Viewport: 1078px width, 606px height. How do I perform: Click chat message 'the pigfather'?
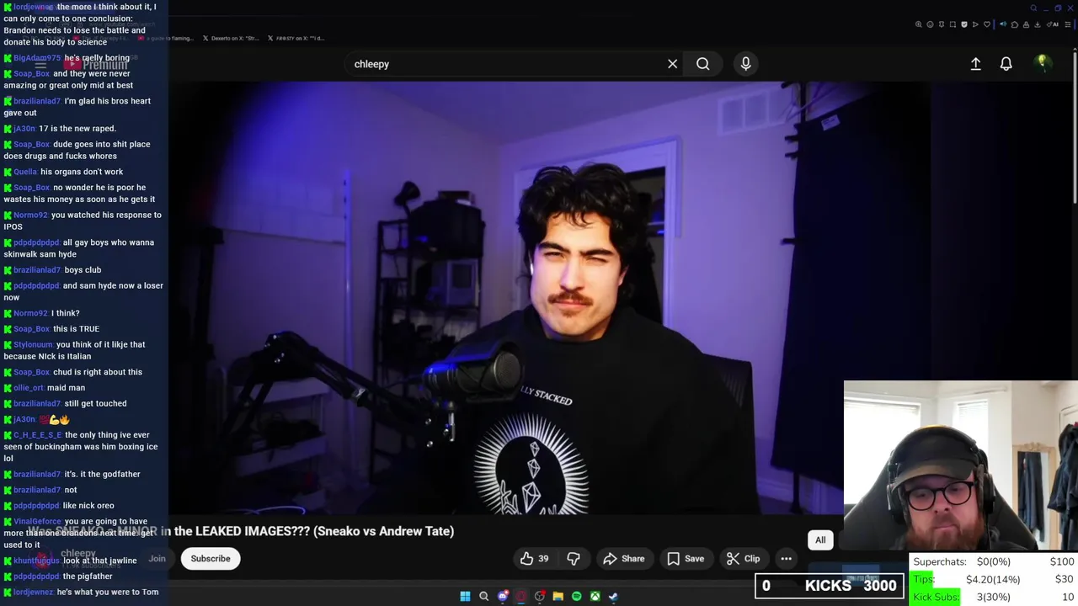point(88,577)
